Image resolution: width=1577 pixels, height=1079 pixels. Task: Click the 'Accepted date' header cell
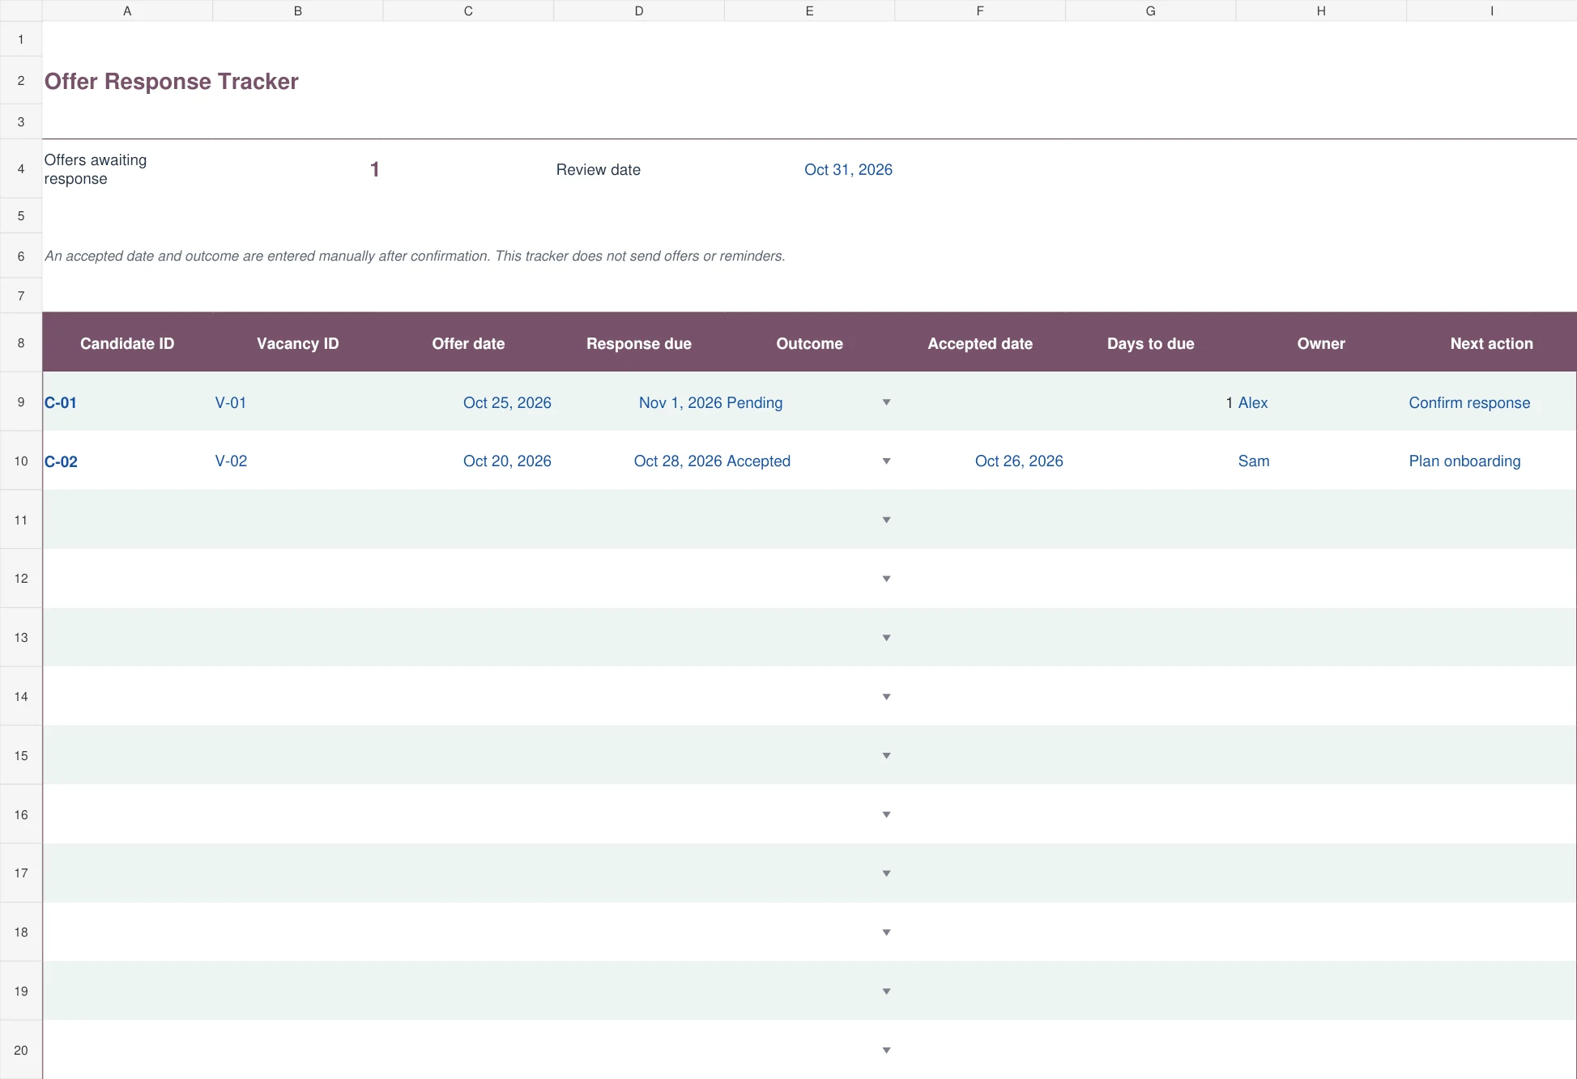point(980,343)
